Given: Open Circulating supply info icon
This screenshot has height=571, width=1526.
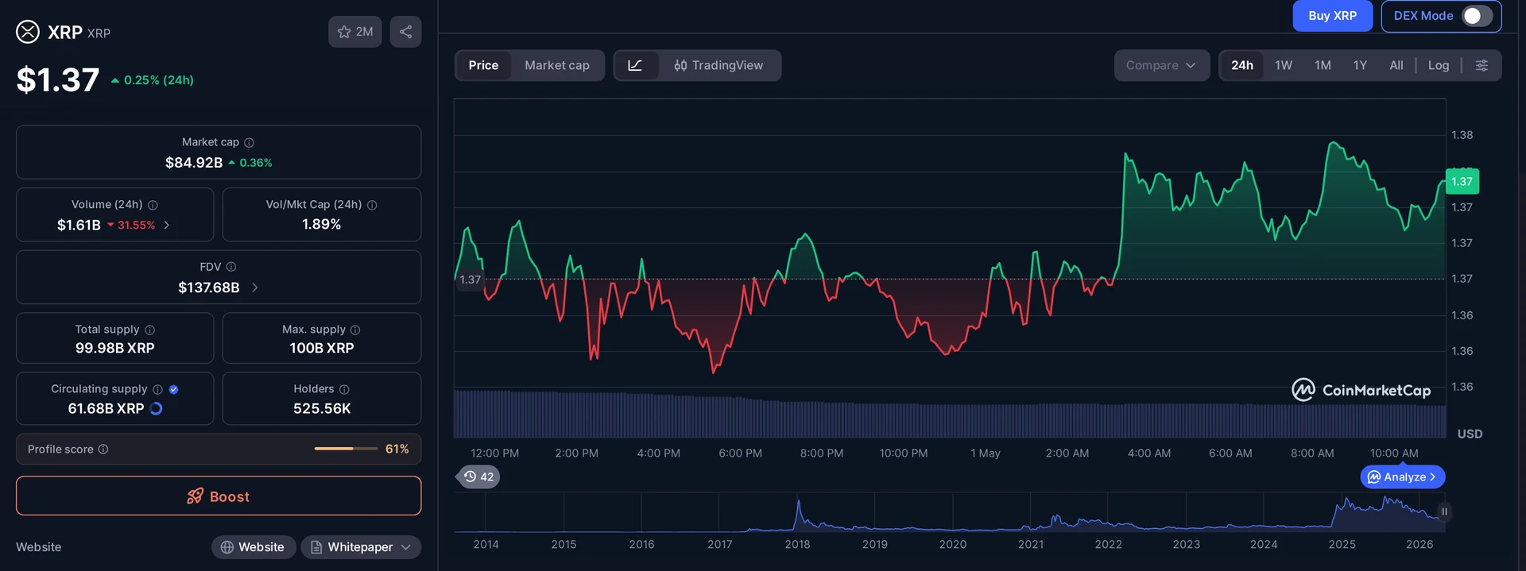Looking at the screenshot, I should click(x=157, y=389).
